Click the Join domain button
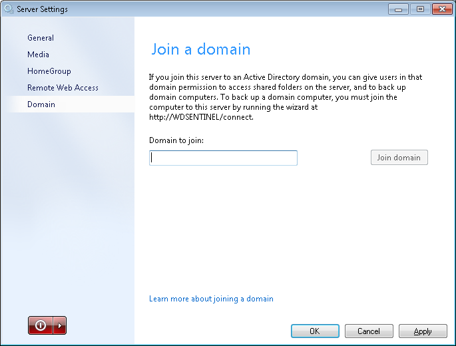The height and width of the screenshot is (346, 456). pos(399,158)
